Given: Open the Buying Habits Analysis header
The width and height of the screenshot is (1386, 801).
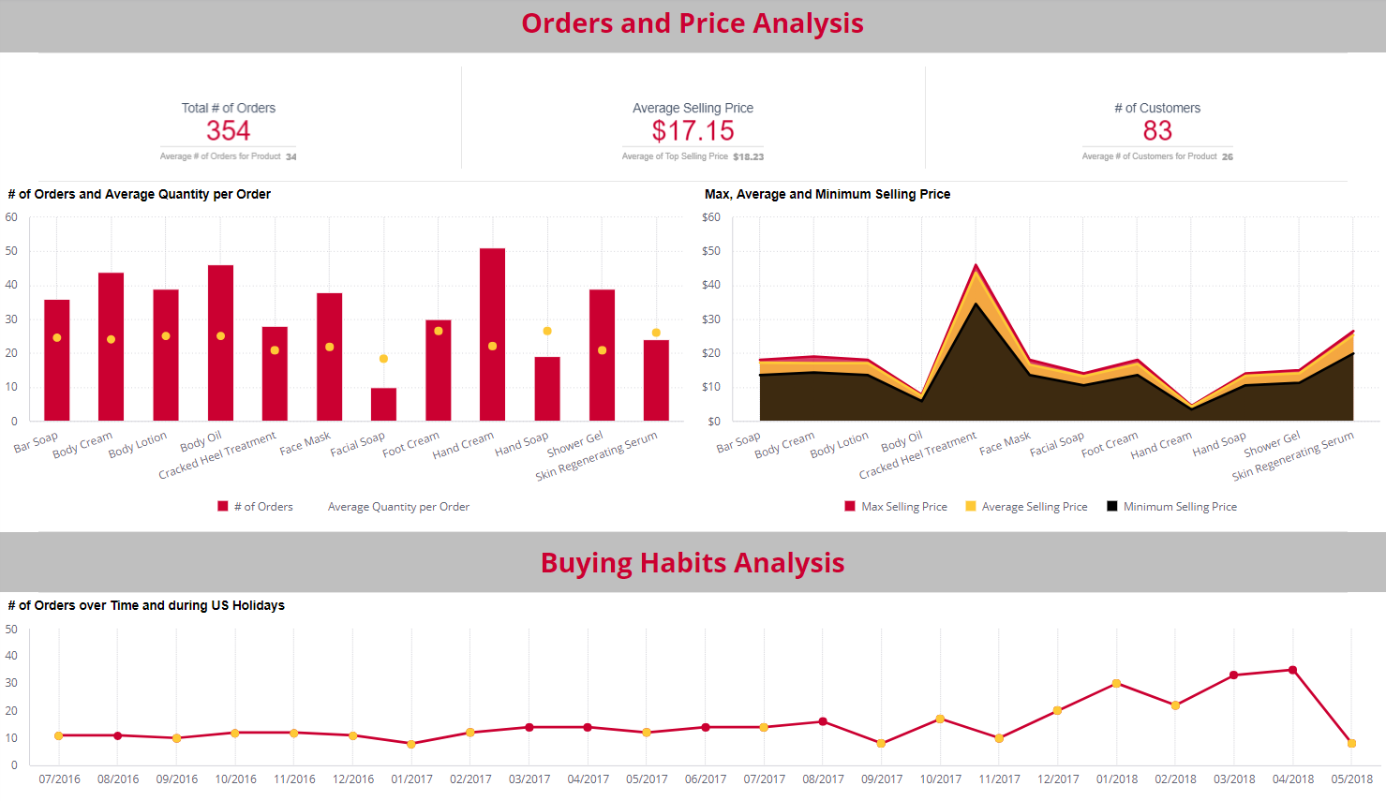Looking at the screenshot, I should [x=693, y=562].
